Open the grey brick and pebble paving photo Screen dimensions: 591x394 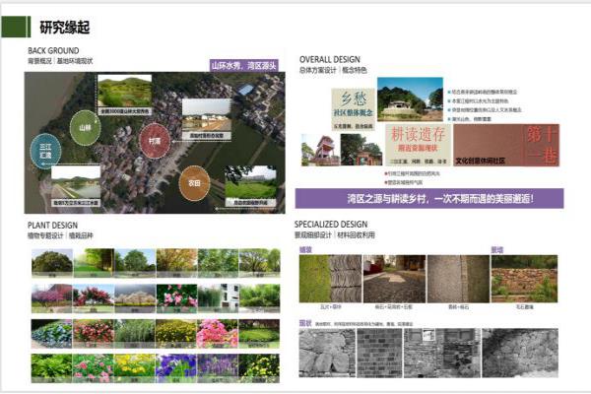[x=458, y=279]
